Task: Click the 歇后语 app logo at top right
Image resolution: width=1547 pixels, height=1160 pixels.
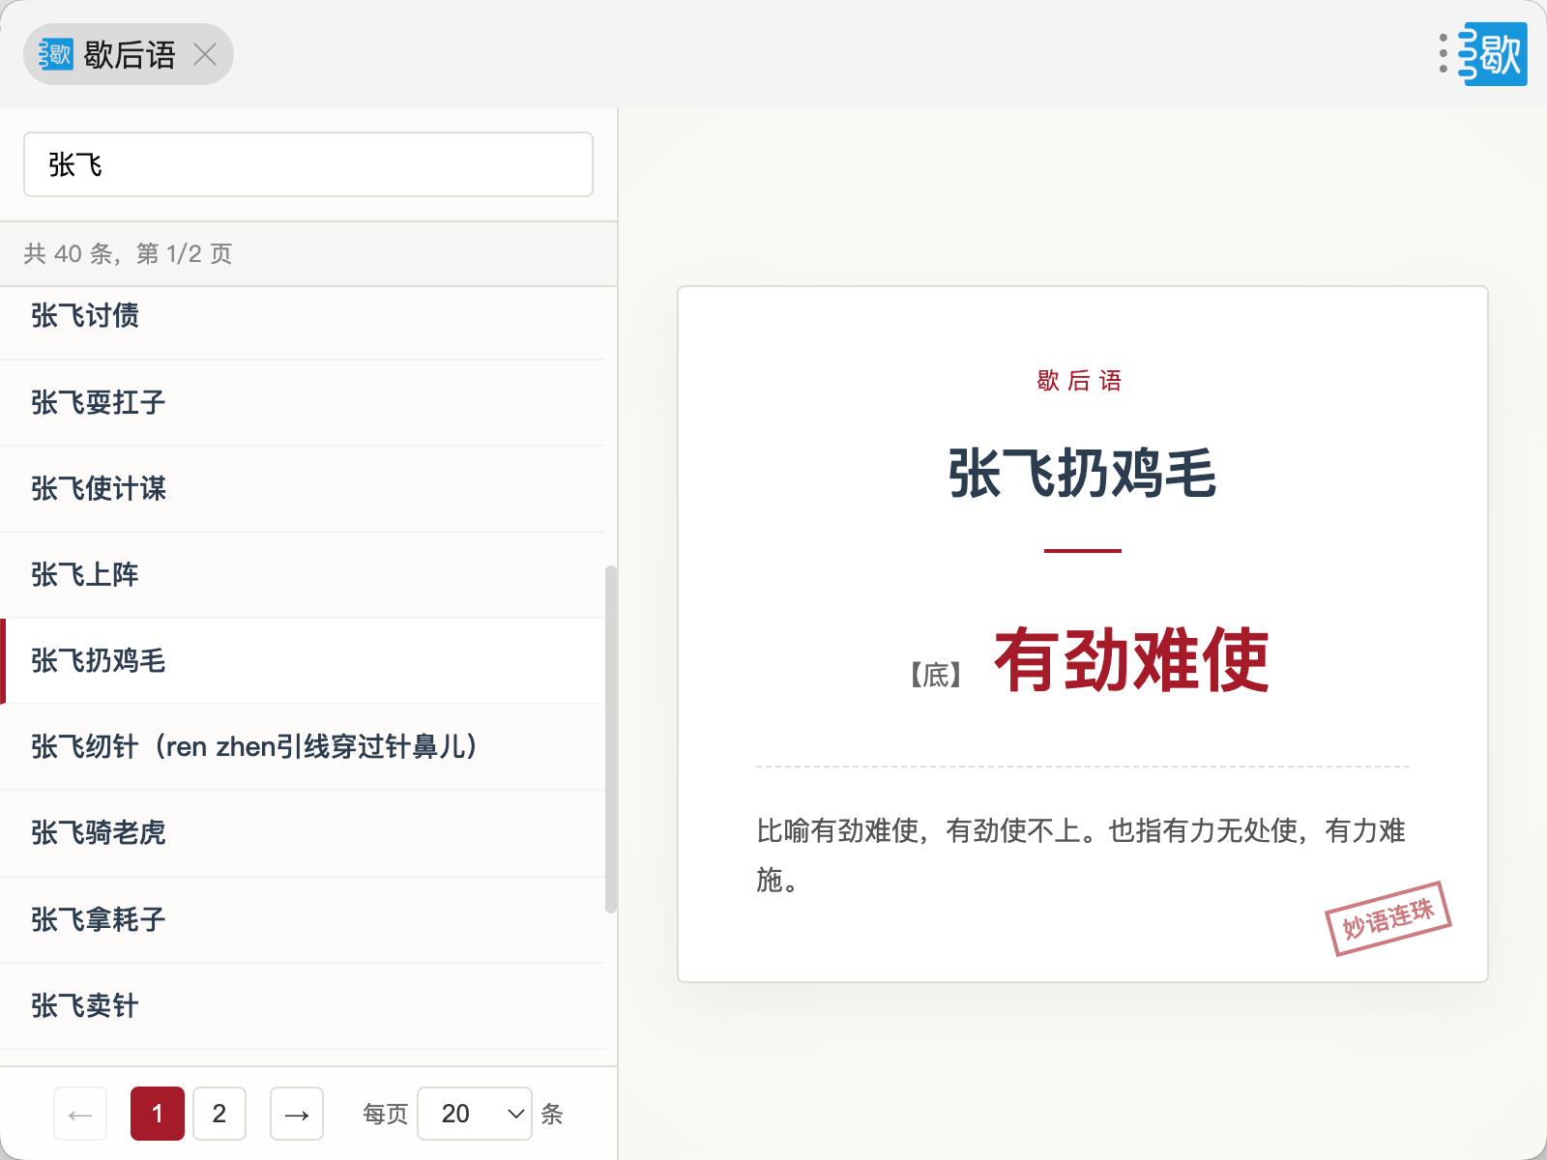Action: (1494, 54)
